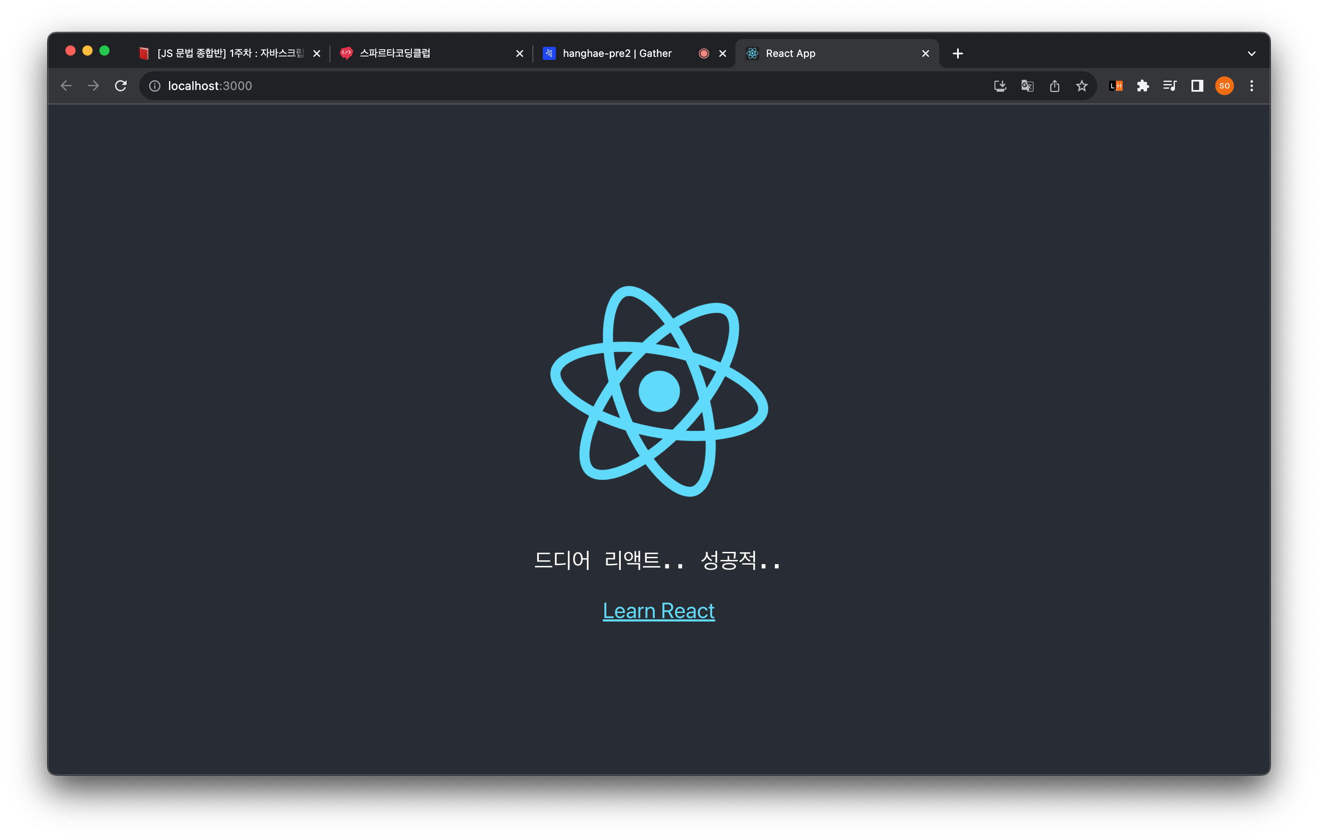Click the React favicon on the active tab
1318x838 pixels.
[x=752, y=53]
